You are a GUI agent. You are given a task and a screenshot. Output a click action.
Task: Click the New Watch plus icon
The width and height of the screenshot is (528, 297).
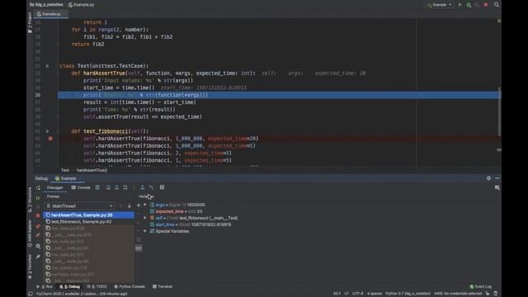pyautogui.click(x=139, y=205)
